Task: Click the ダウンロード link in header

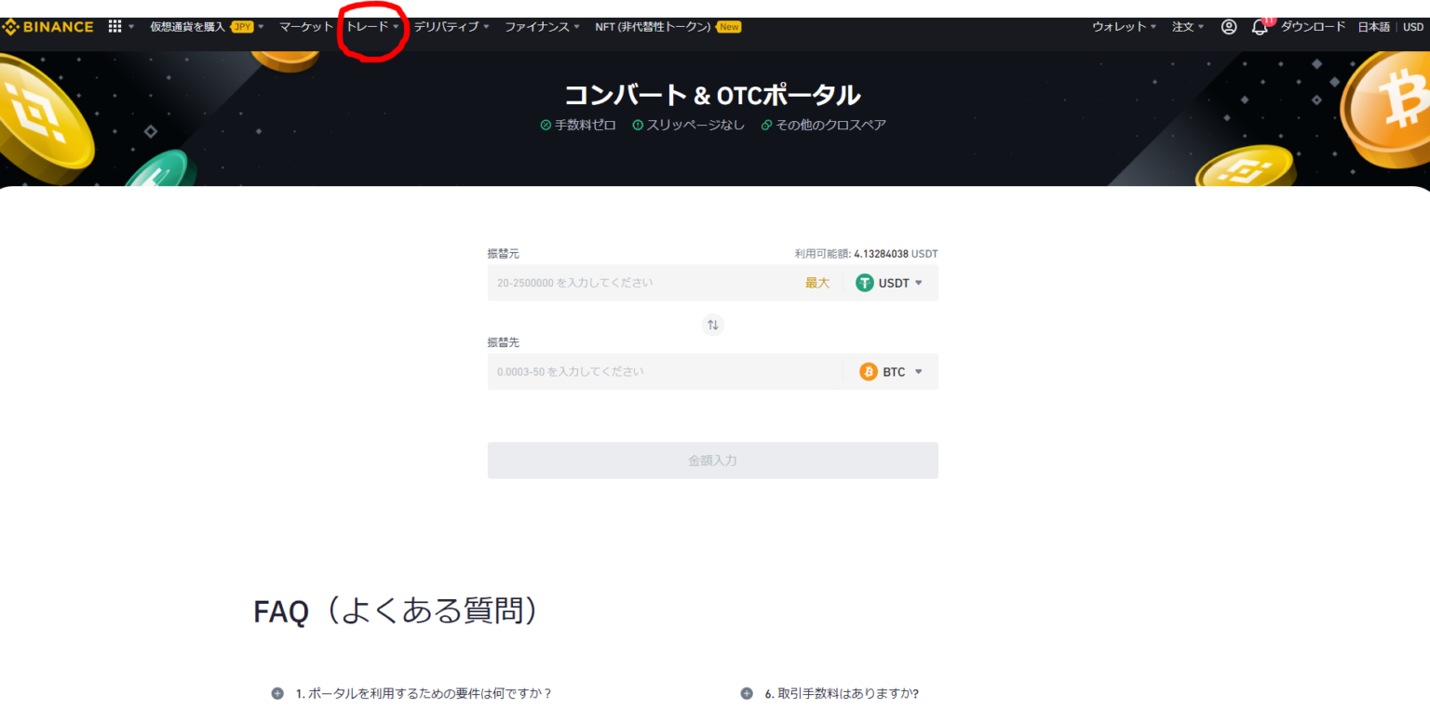Action: [1313, 27]
